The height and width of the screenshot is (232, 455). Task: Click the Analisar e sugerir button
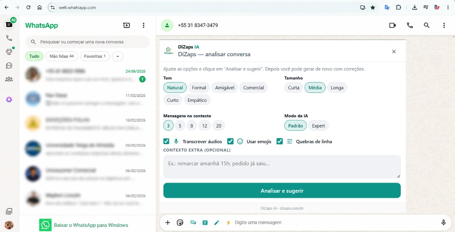[282, 191]
